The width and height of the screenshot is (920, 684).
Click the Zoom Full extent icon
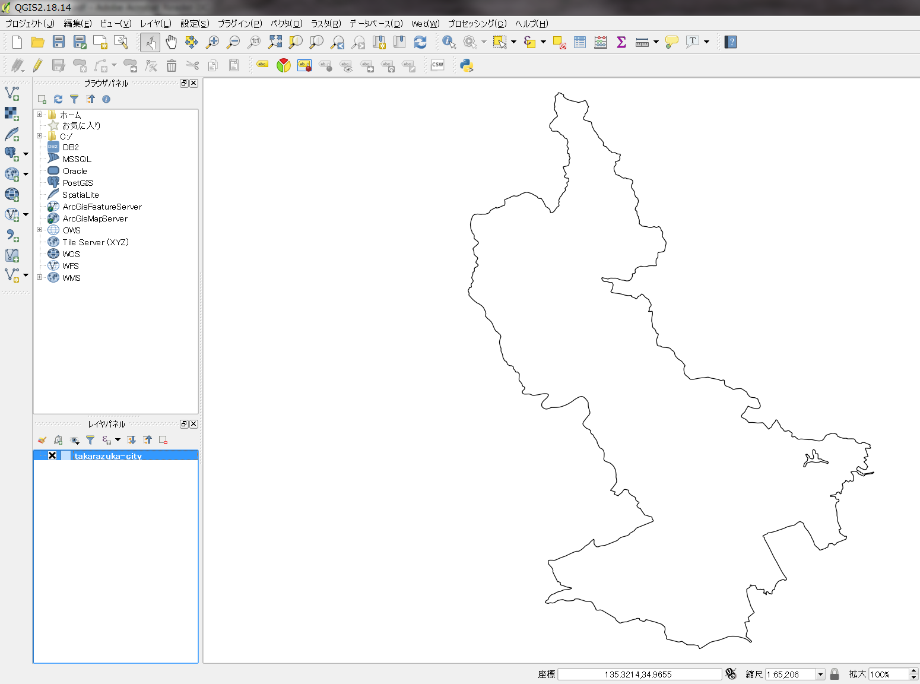point(275,42)
